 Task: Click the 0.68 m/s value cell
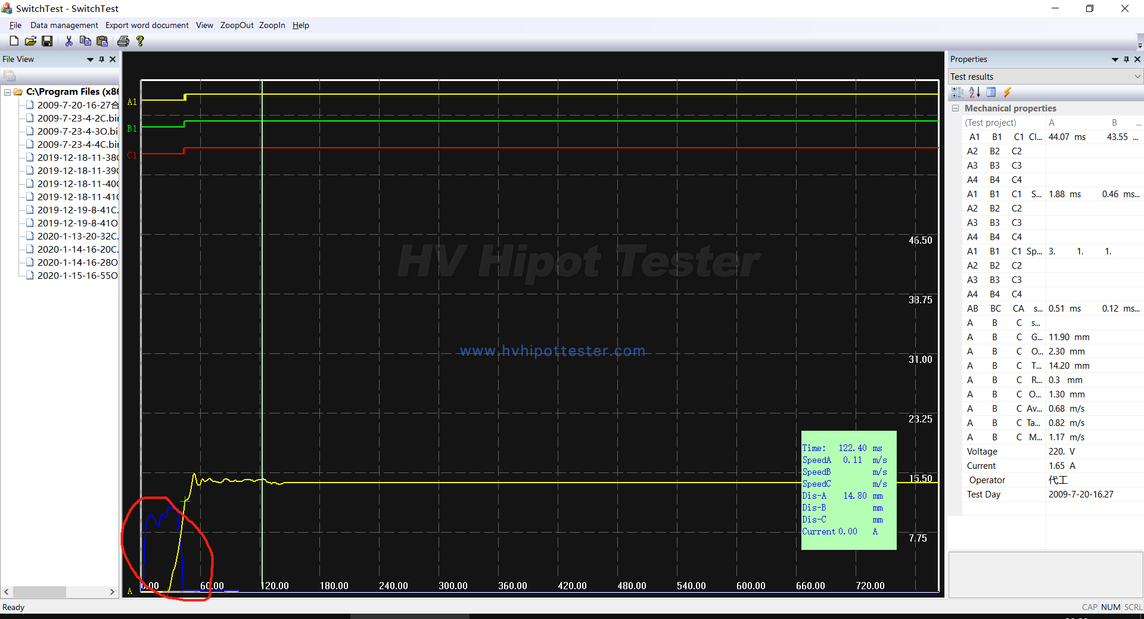[1067, 409]
